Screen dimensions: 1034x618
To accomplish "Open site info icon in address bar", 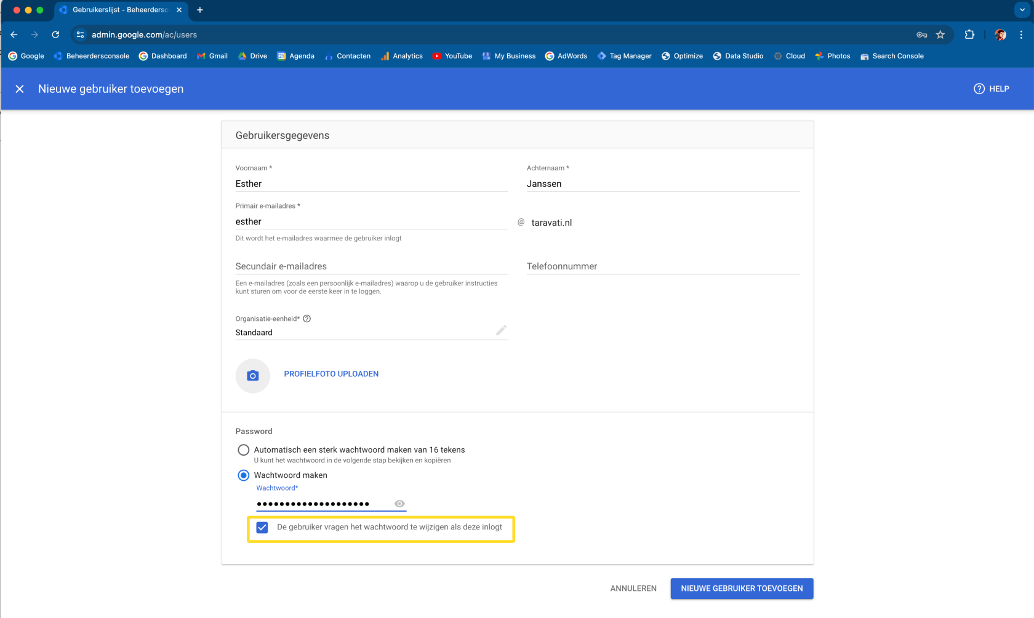I will point(81,35).
